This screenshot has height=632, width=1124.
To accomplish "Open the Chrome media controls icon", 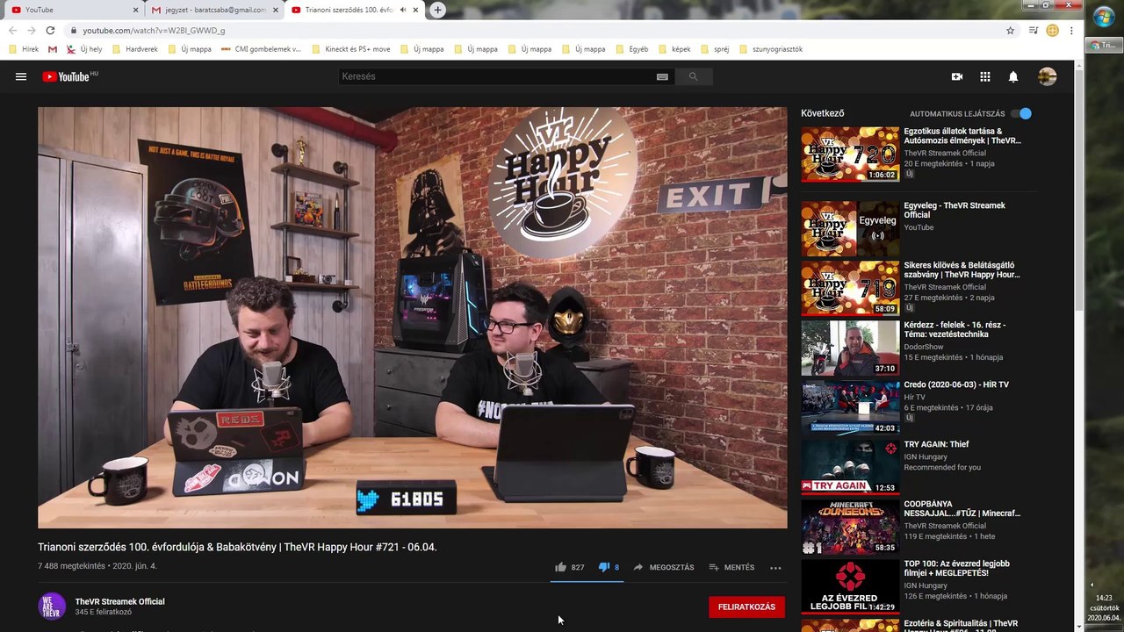I will (1034, 30).
